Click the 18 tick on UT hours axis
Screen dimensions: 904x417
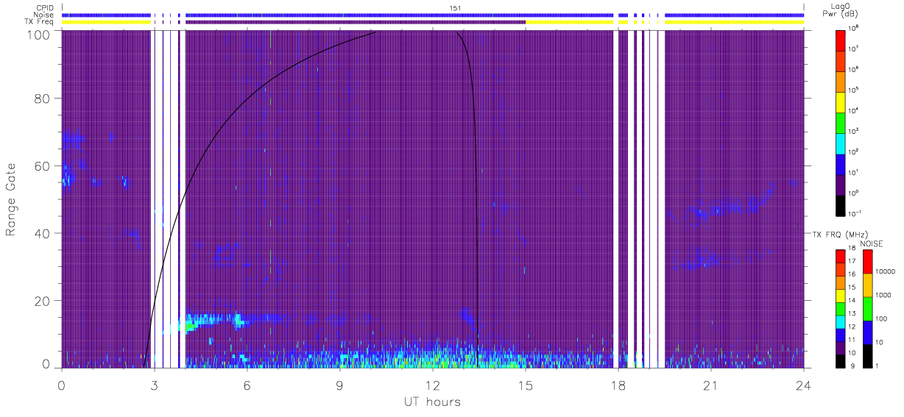pyautogui.click(x=618, y=385)
